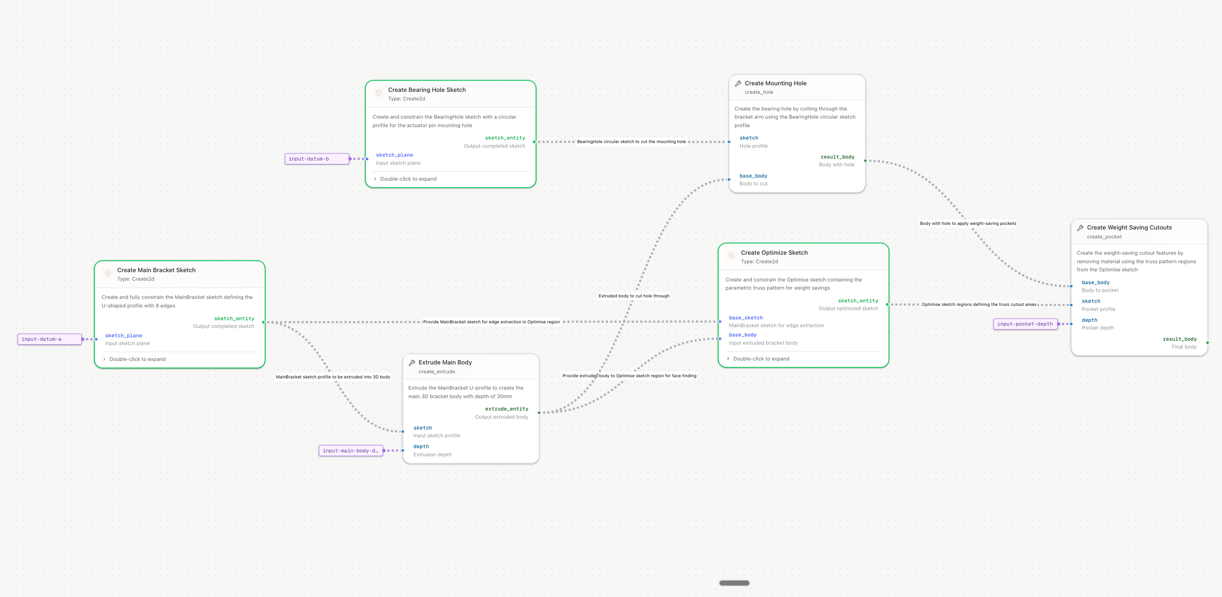This screenshot has width=1222, height=597.
Task: Click the extrude_entity output port on Extrude Main Body
Action: point(539,413)
